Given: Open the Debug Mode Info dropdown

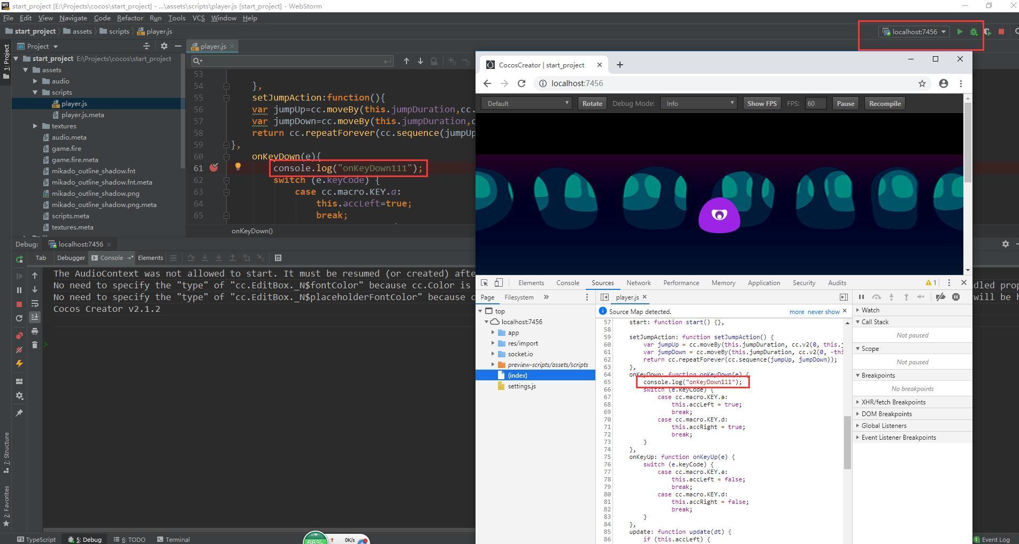Looking at the screenshot, I should 699,103.
